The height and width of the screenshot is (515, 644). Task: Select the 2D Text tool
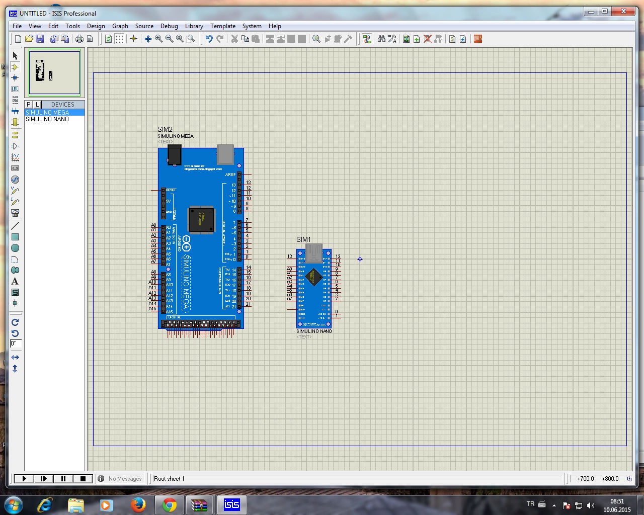[x=15, y=281]
